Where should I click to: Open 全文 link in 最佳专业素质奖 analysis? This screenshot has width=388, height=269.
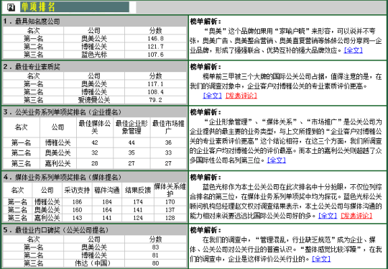point(212,96)
